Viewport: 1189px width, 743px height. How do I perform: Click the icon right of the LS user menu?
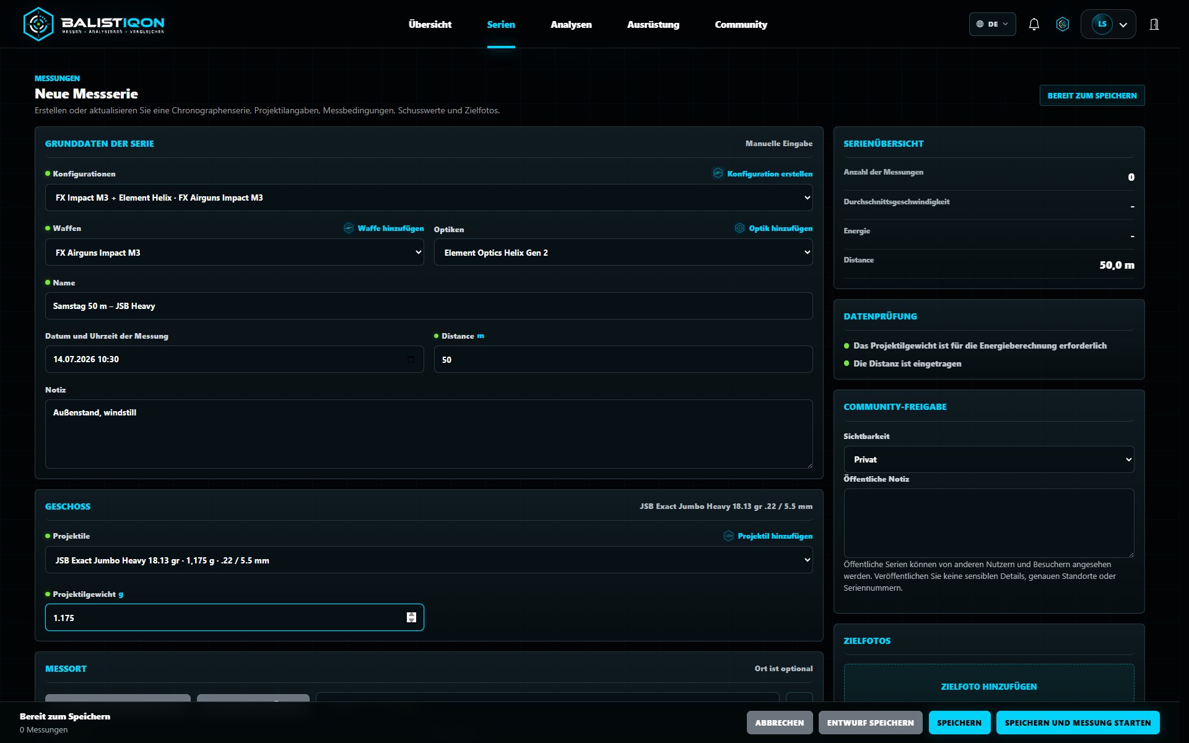pyautogui.click(x=1154, y=24)
